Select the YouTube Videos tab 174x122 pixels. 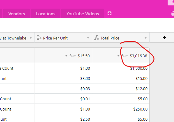coord(83,14)
